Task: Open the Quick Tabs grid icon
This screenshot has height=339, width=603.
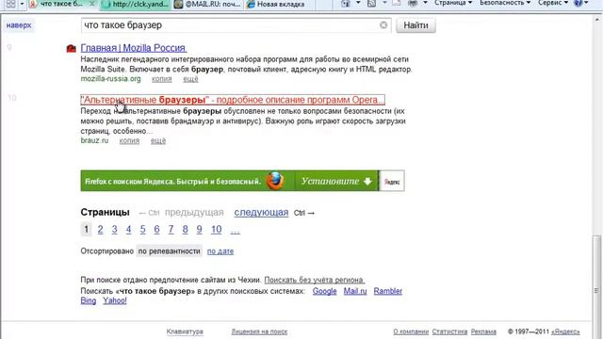Action: 10,4
